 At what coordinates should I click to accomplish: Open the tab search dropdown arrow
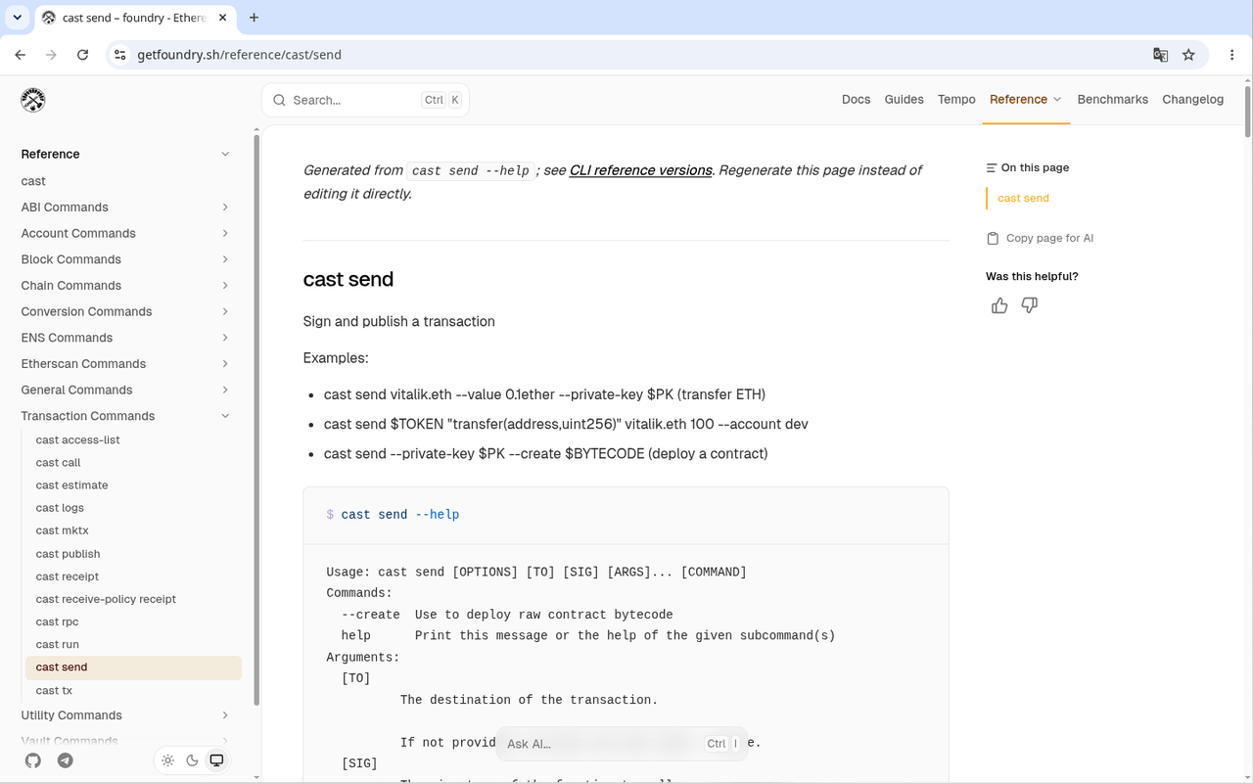(x=18, y=18)
